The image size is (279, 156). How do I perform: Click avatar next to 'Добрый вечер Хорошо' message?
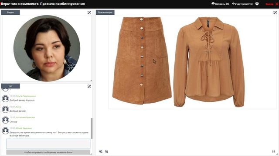point(5,98)
